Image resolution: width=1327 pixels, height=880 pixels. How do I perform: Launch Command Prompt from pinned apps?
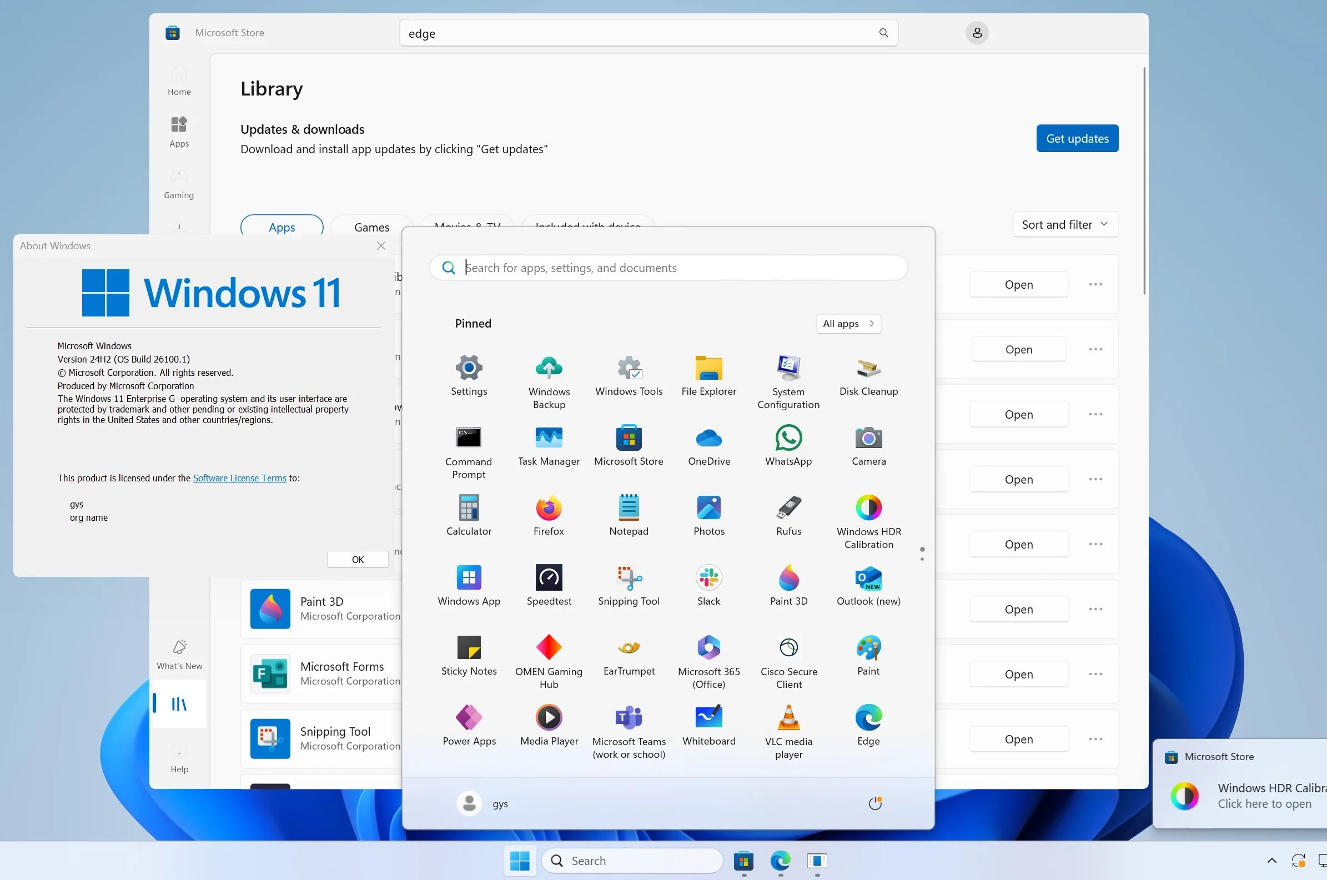469,452
